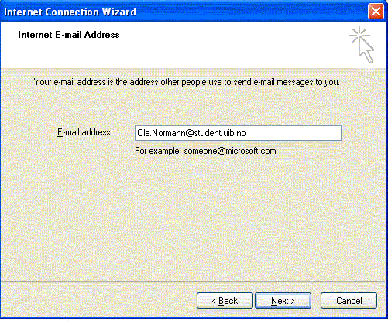Click the e-mail address description sentence
This screenshot has height=321, width=388.
coord(187,82)
